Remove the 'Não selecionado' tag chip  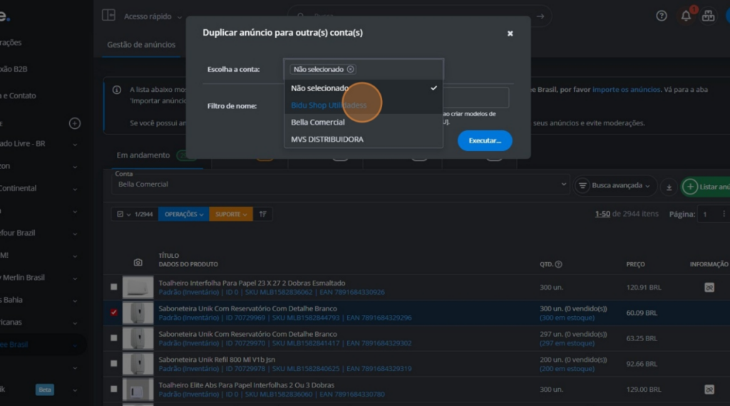pyautogui.click(x=351, y=69)
